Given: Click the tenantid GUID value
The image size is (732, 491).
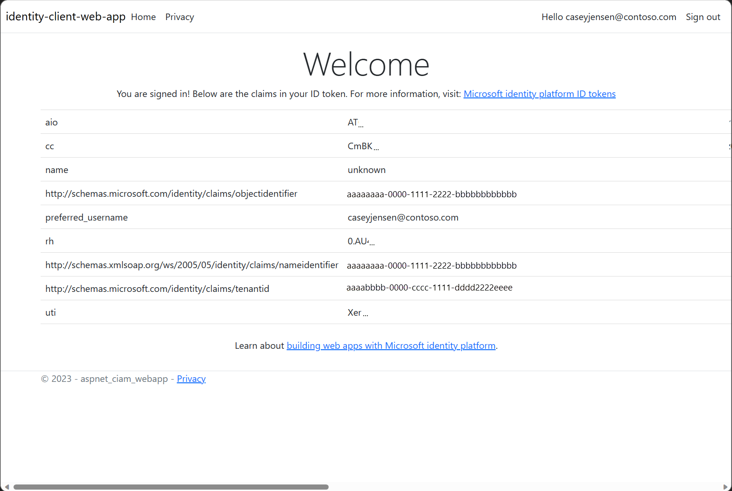Looking at the screenshot, I should [429, 288].
